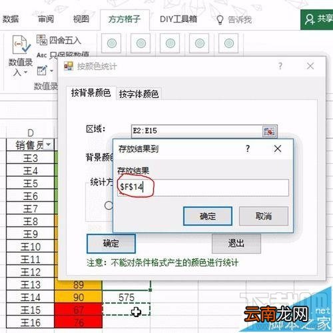Image resolution: width=333 pixels, height=333 pixels.
Task: Click the third circular ribbon placeholder icon
Action: 170,43
